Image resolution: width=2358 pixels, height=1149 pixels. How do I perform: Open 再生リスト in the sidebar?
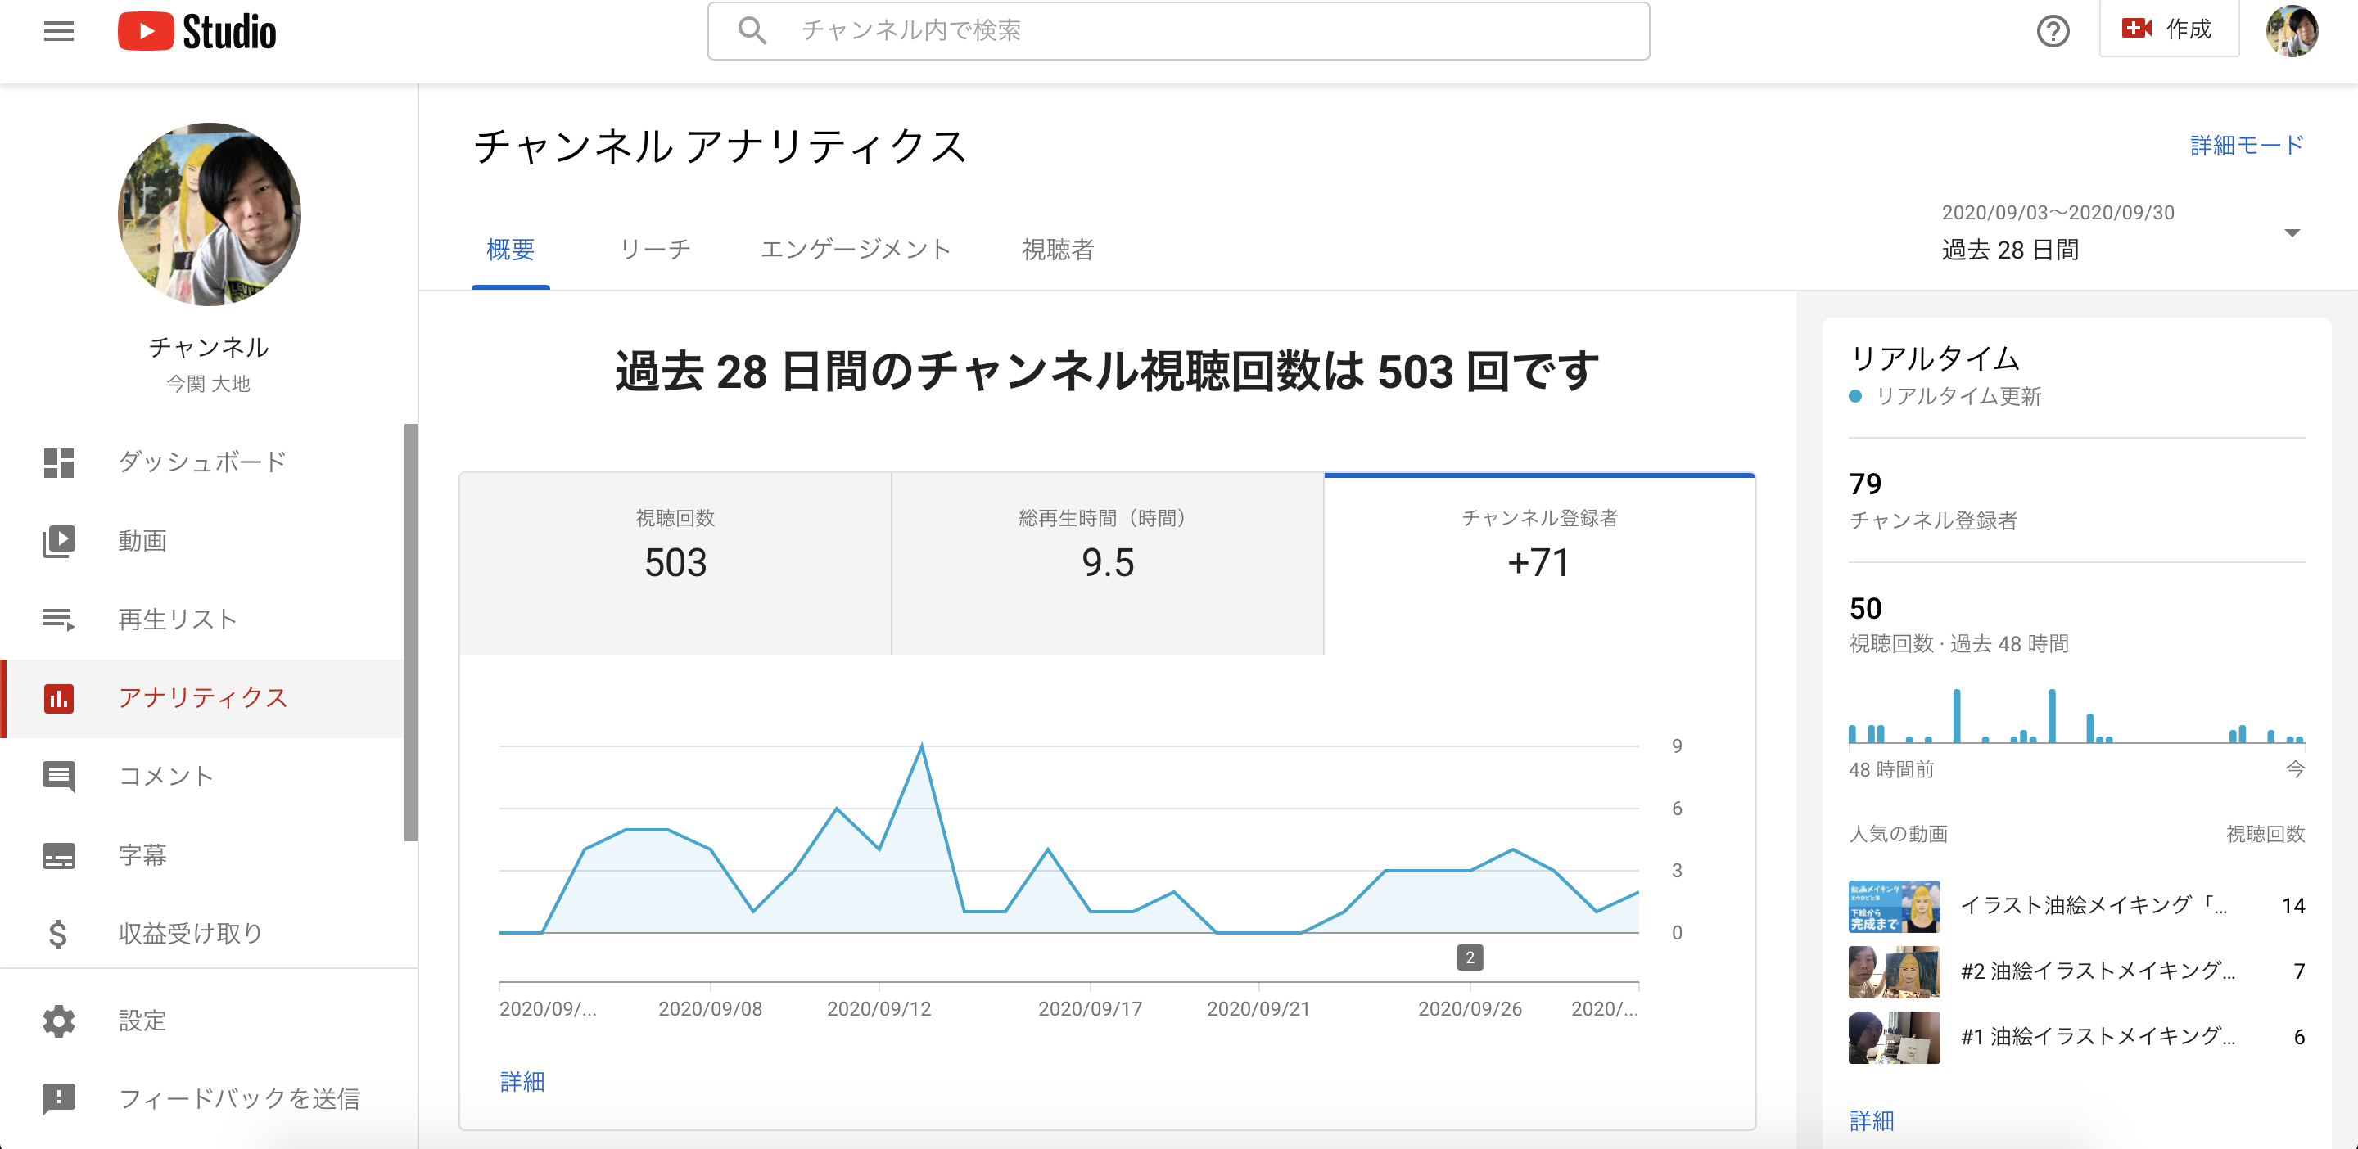(202, 620)
